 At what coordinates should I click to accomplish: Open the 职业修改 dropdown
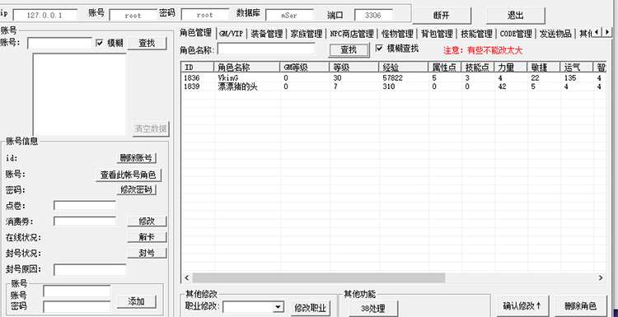(279, 307)
